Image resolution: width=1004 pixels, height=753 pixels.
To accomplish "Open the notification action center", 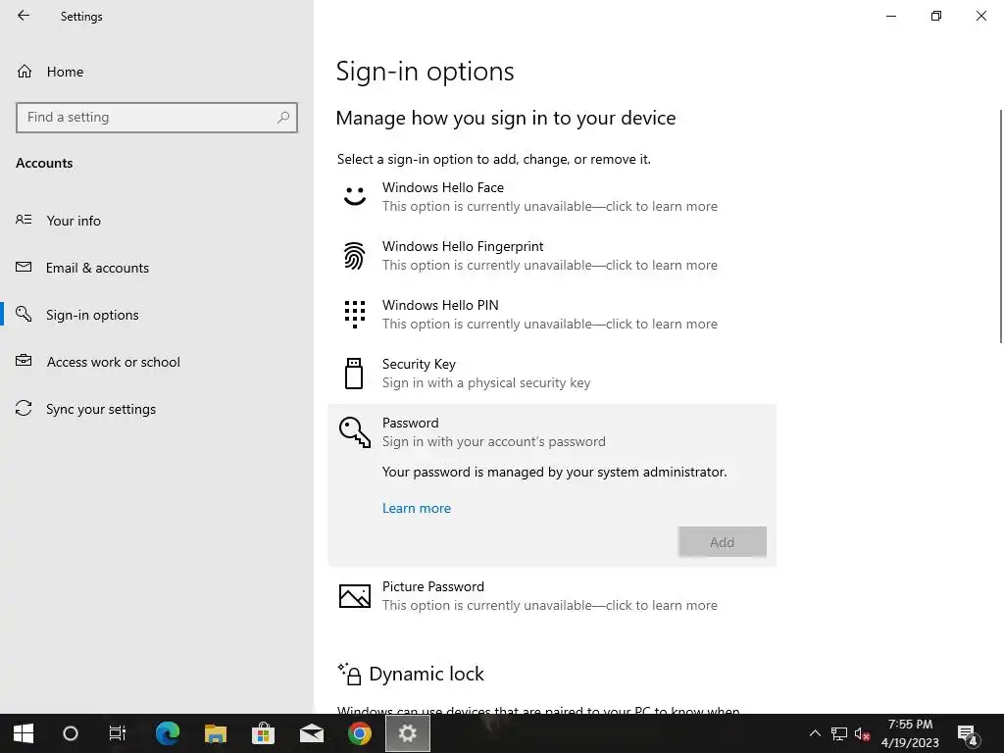I will pos(968,734).
